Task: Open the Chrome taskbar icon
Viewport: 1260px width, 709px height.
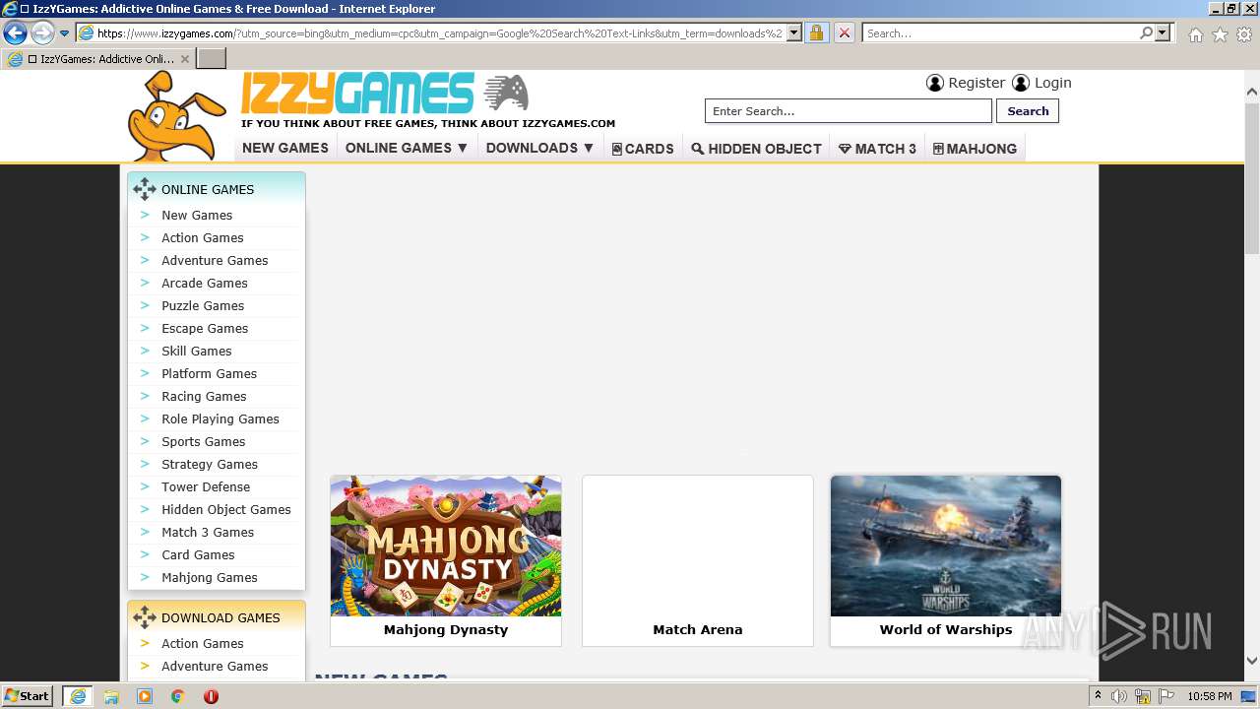Action: click(x=177, y=696)
